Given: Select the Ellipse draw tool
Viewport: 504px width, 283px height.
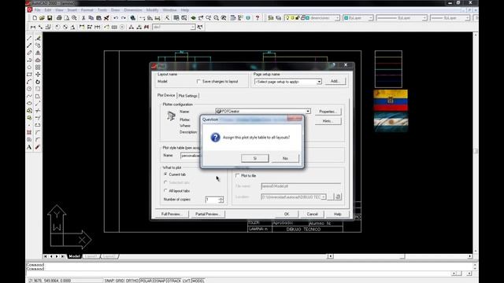Looking at the screenshot, I should [x=29, y=103].
